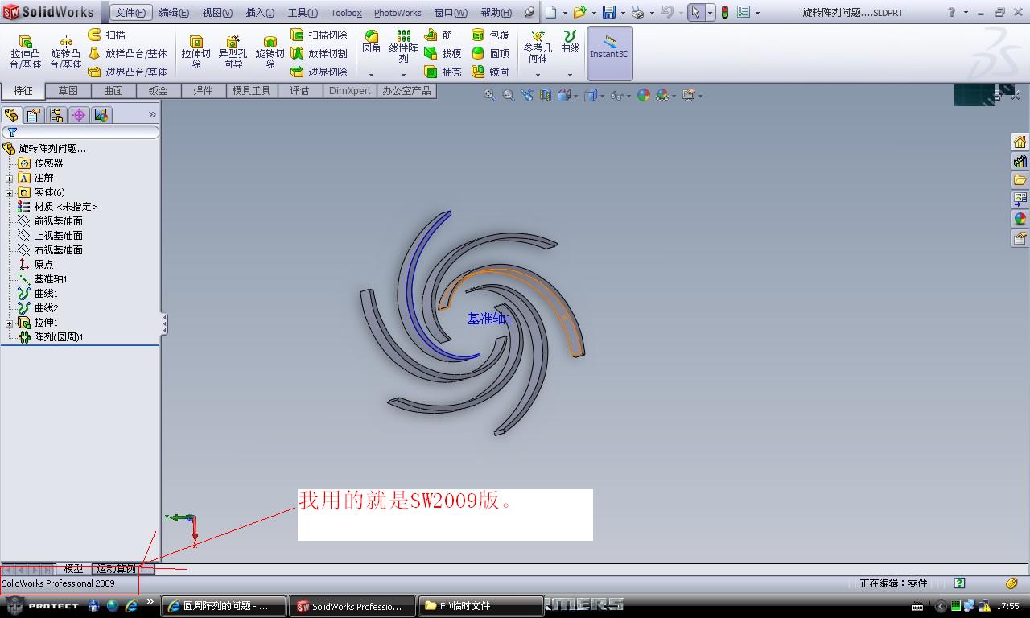This screenshot has height=618, width=1030.
Task: Select the 旋转凸台/基体 revolve boss tool
Action: pyautogui.click(x=66, y=52)
